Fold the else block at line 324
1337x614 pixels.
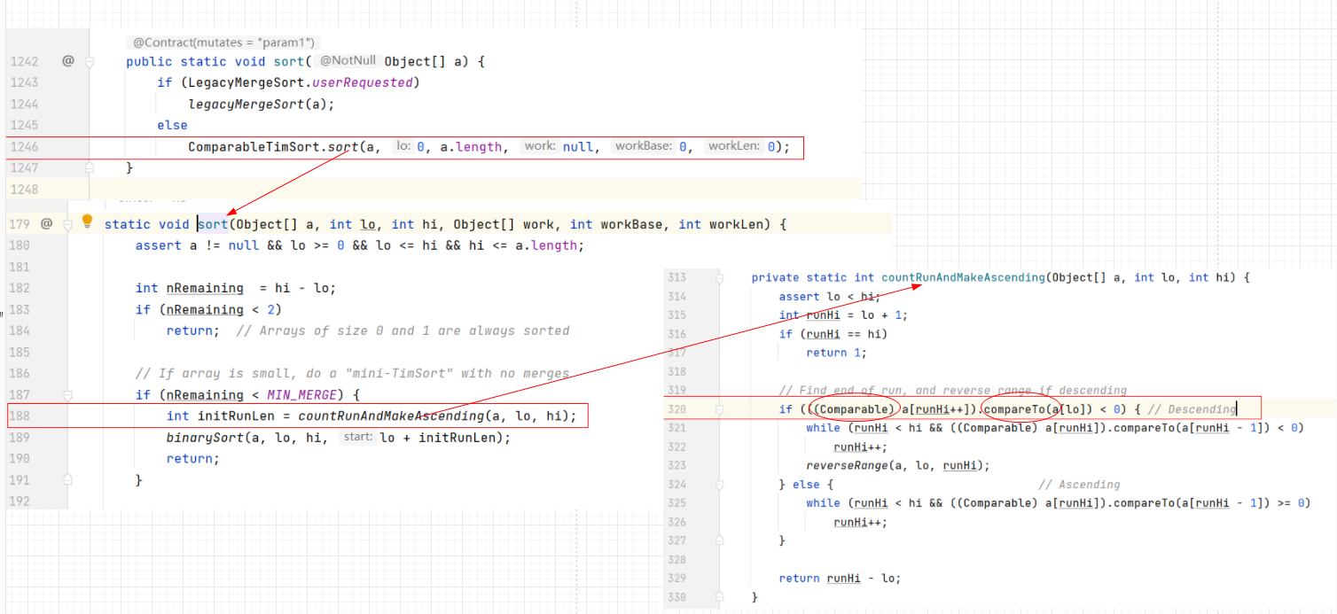point(719,485)
